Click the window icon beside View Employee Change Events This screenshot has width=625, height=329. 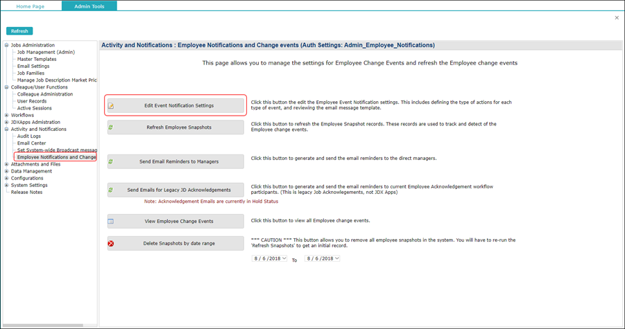[x=111, y=222]
